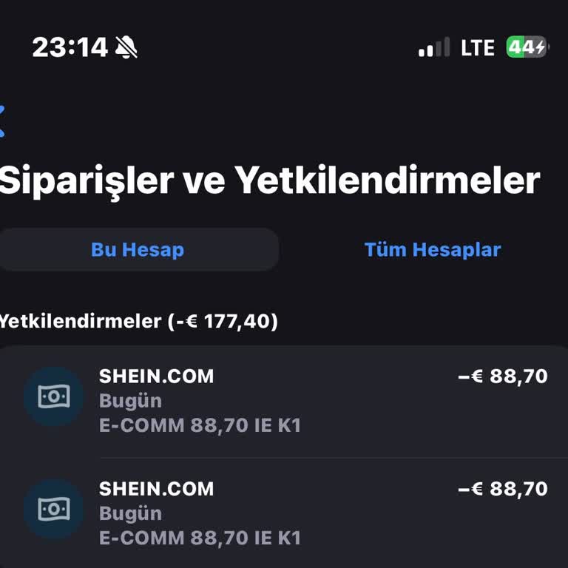This screenshot has height=568, width=568.
Task: Tap the second E-COMM 88,70 IE K1 detail
Action: (200, 538)
